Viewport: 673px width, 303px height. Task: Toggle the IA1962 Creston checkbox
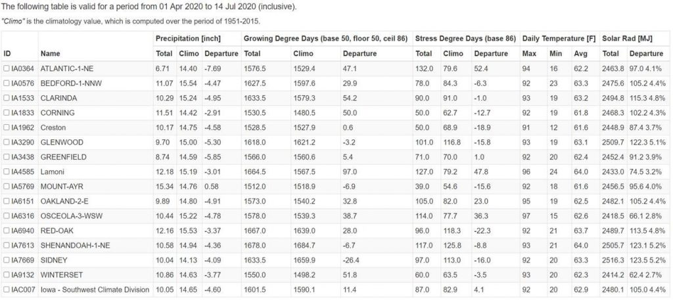pos(7,128)
